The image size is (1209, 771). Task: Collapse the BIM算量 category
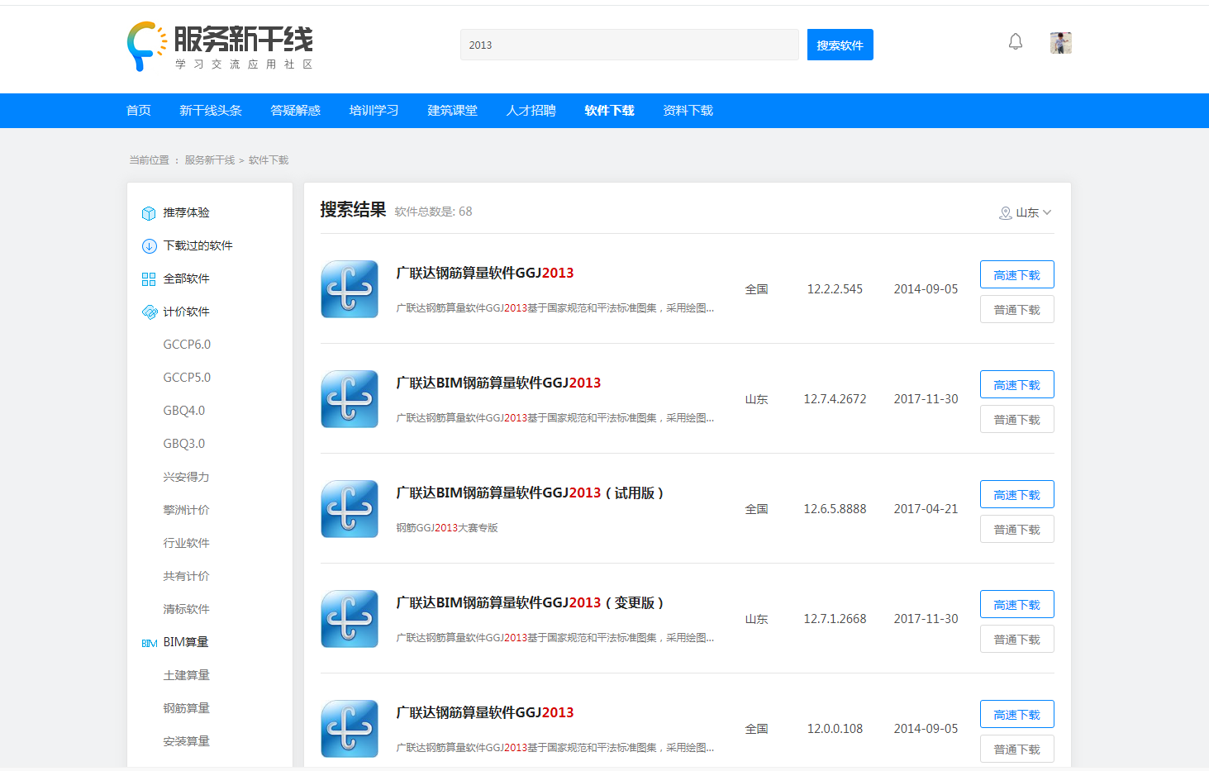click(x=186, y=642)
